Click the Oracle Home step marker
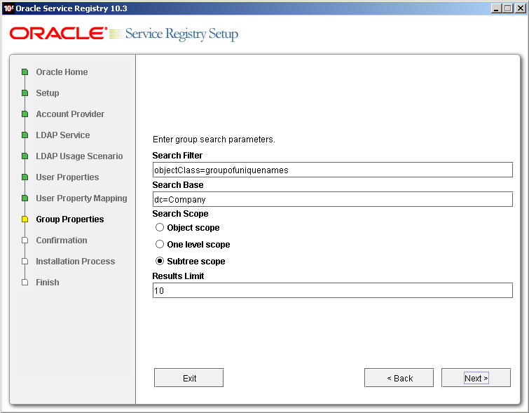This screenshot has height=413, width=529. 25,72
